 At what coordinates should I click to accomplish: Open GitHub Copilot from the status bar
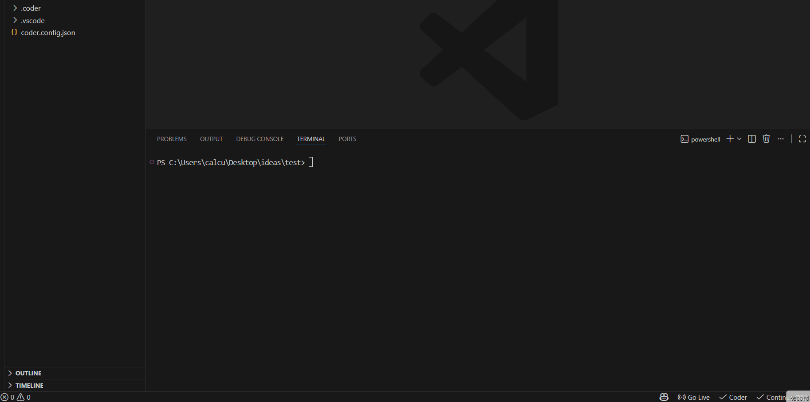pyautogui.click(x=663, y=397)
